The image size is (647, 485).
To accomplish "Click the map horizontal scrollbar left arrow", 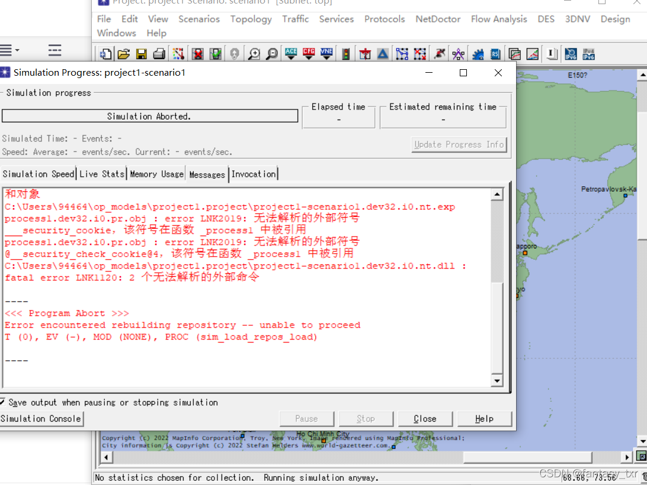I will coord(107,457).
